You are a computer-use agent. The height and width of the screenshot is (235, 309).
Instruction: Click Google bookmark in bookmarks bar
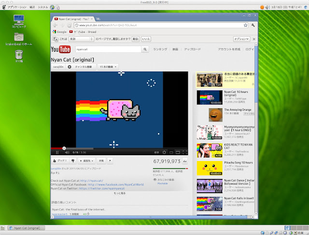59,32
